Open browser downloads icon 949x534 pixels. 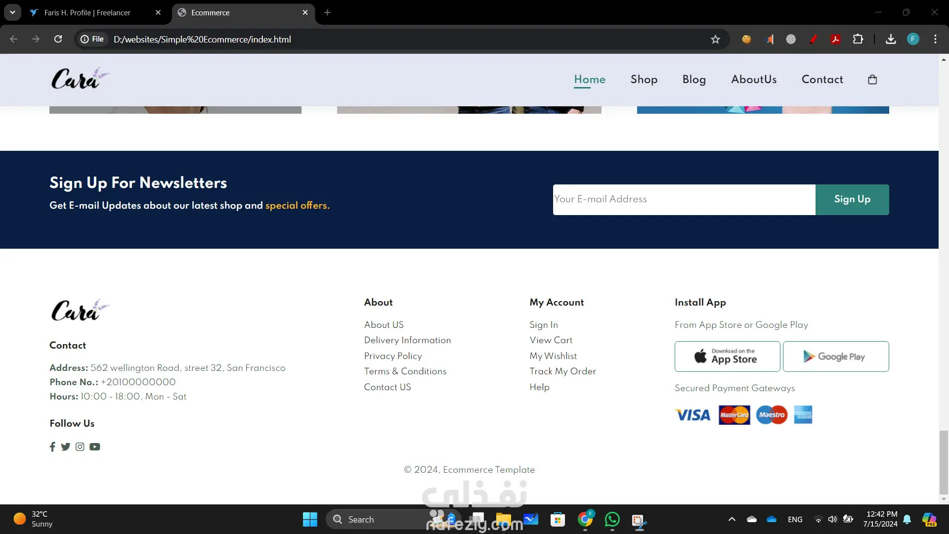coord(891,39)
